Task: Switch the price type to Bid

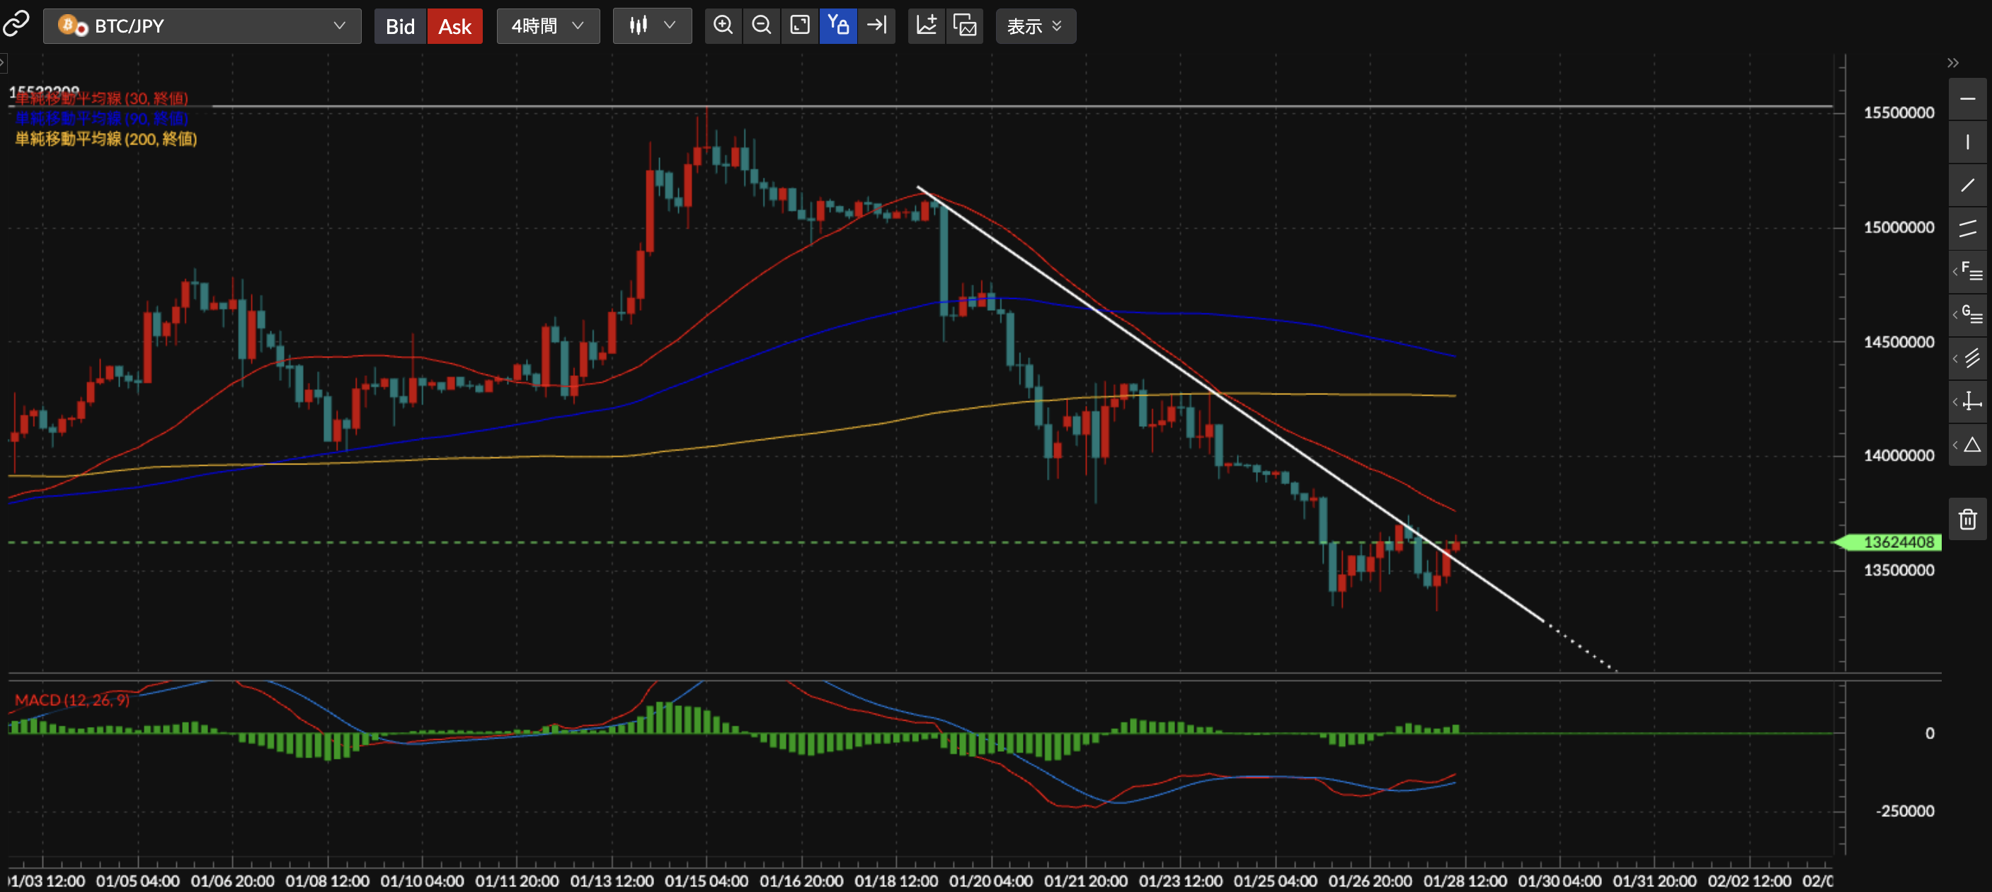Action: pyautogui.click(x=400, y=26)
